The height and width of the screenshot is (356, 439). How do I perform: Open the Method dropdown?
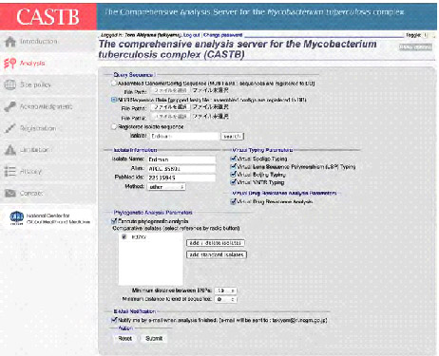166,187
